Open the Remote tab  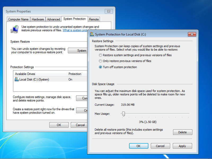tap(94, 19)
